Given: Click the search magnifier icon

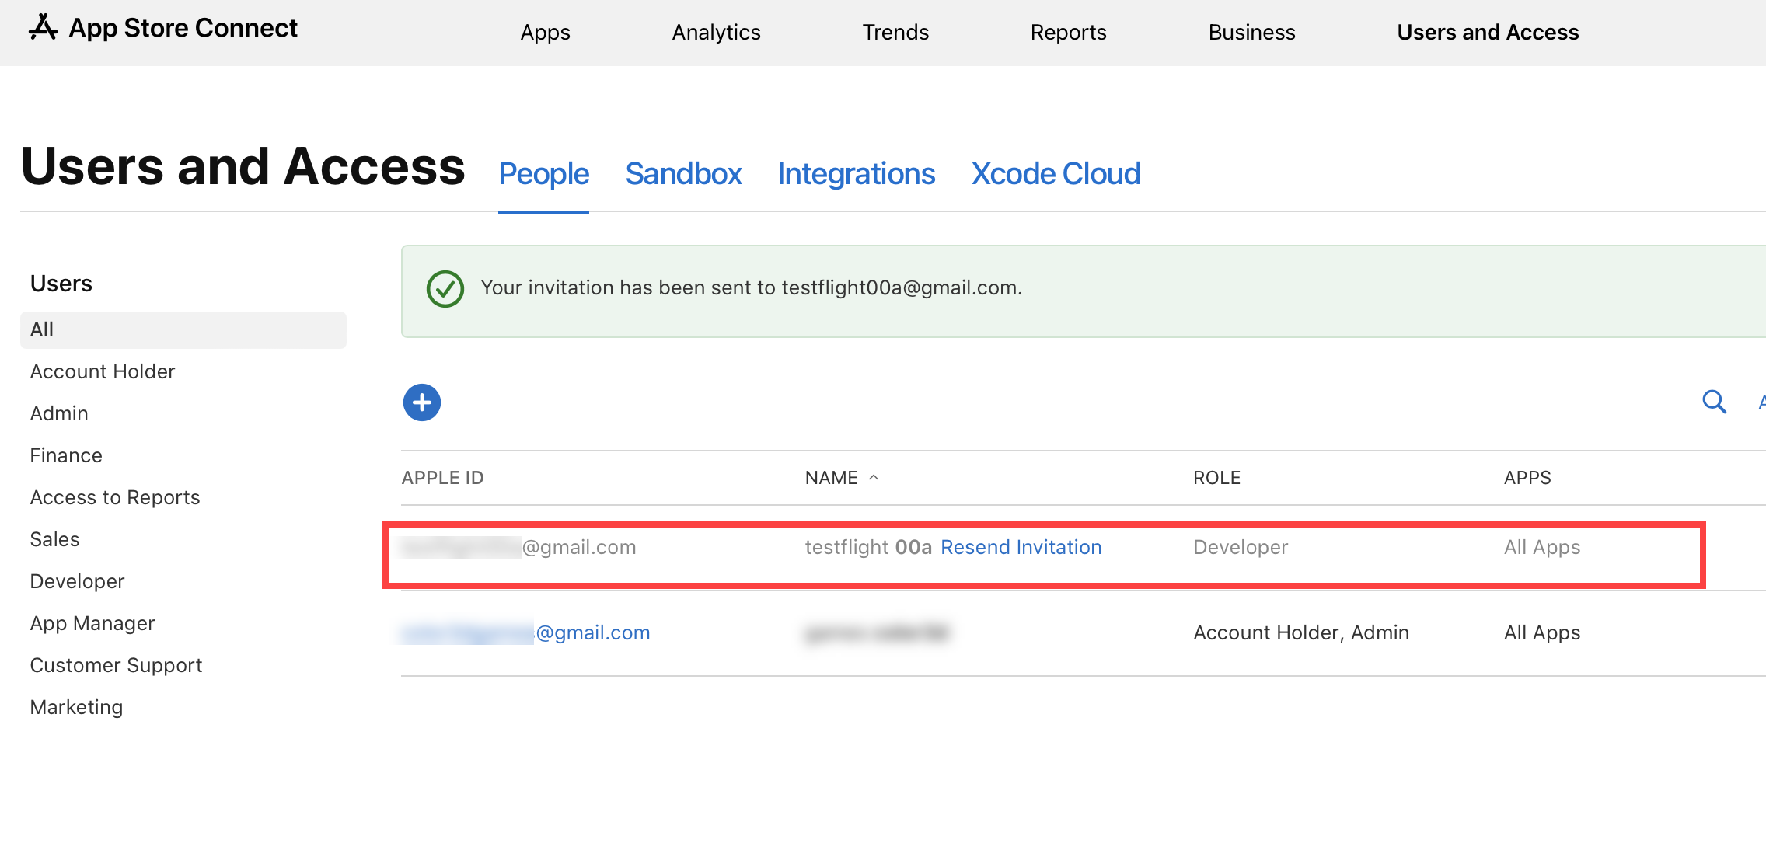Looking at the screenshot, I should (1714, 402).
